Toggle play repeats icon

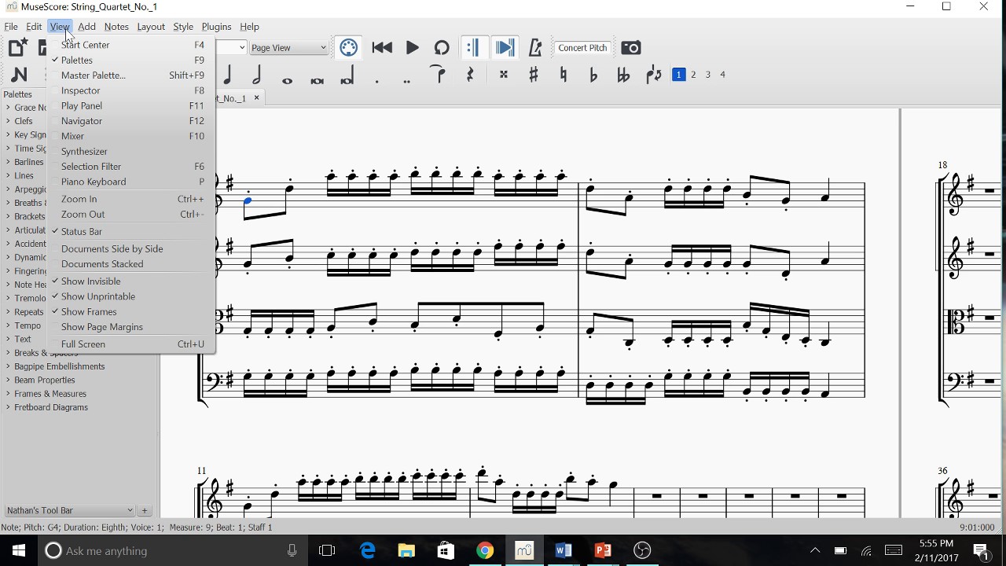click(472, 48)
